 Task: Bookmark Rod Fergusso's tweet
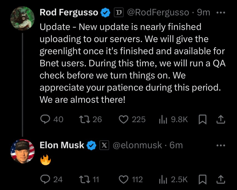pos(202,120)
